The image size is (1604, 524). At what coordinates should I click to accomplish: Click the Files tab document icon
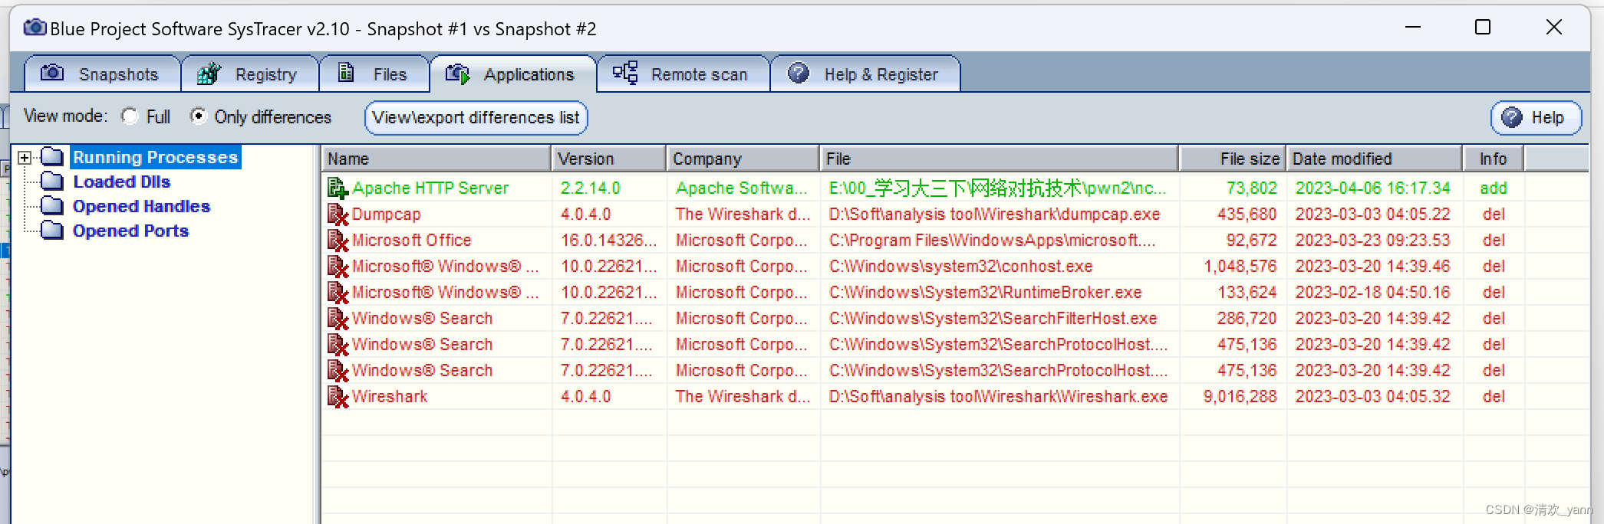(346, 73)
